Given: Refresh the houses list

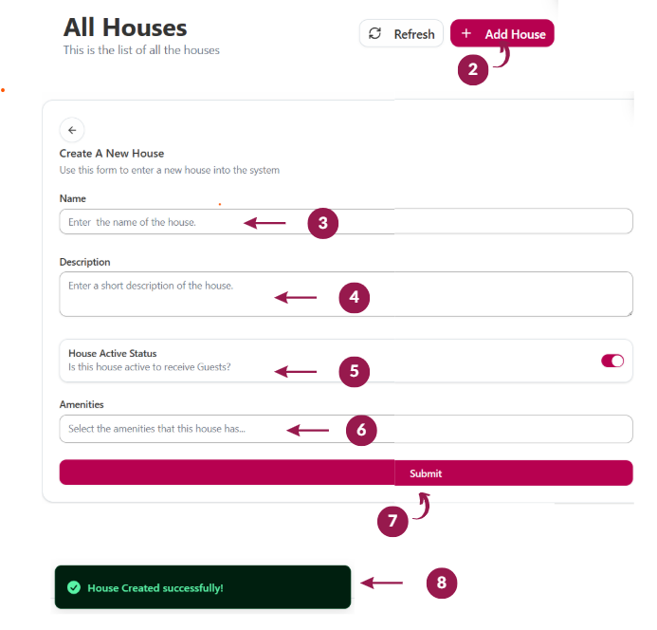Looking at the screenshot, I should click(401, 34).
